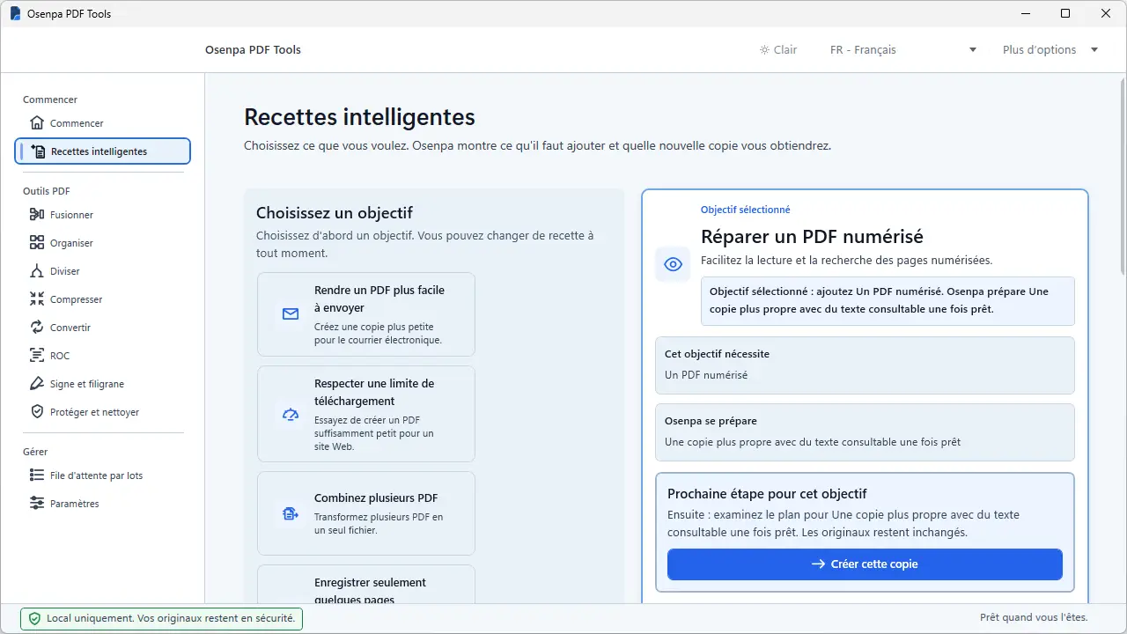Minimize the Osenpa PDF Tools window
The image size is (1127, 634).
coord(1025,13)
